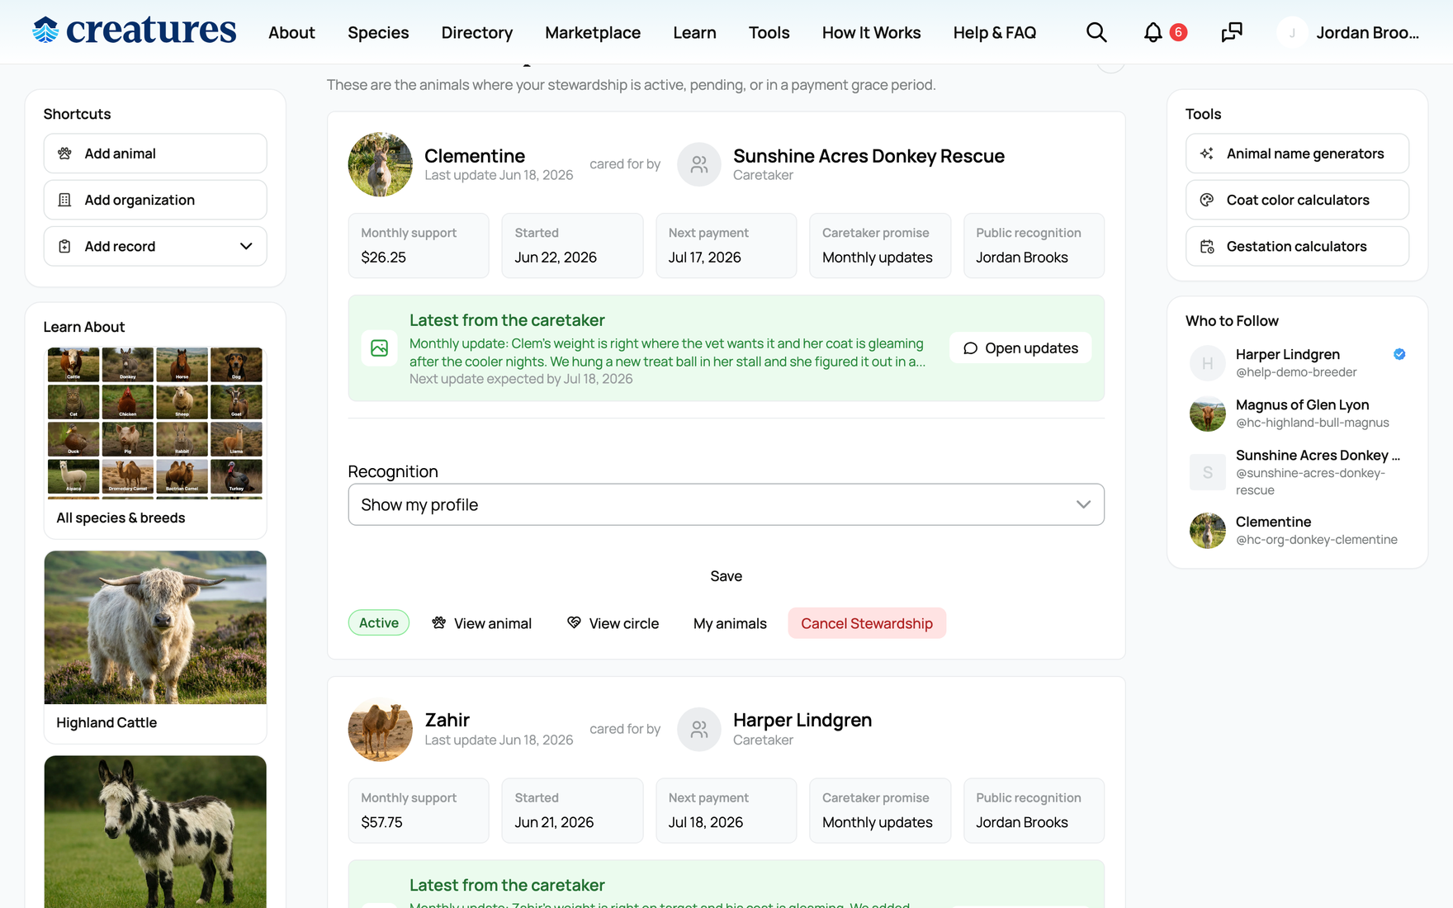Open All species & breeds link
The height and width of the screenshot is (908, 1453).
(121, 518)
